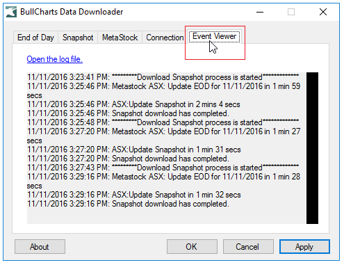This screenshot has width=344, height=265.
Task: Click the BullCharts Data Downloader title text
Action: (x=72, y=12)
